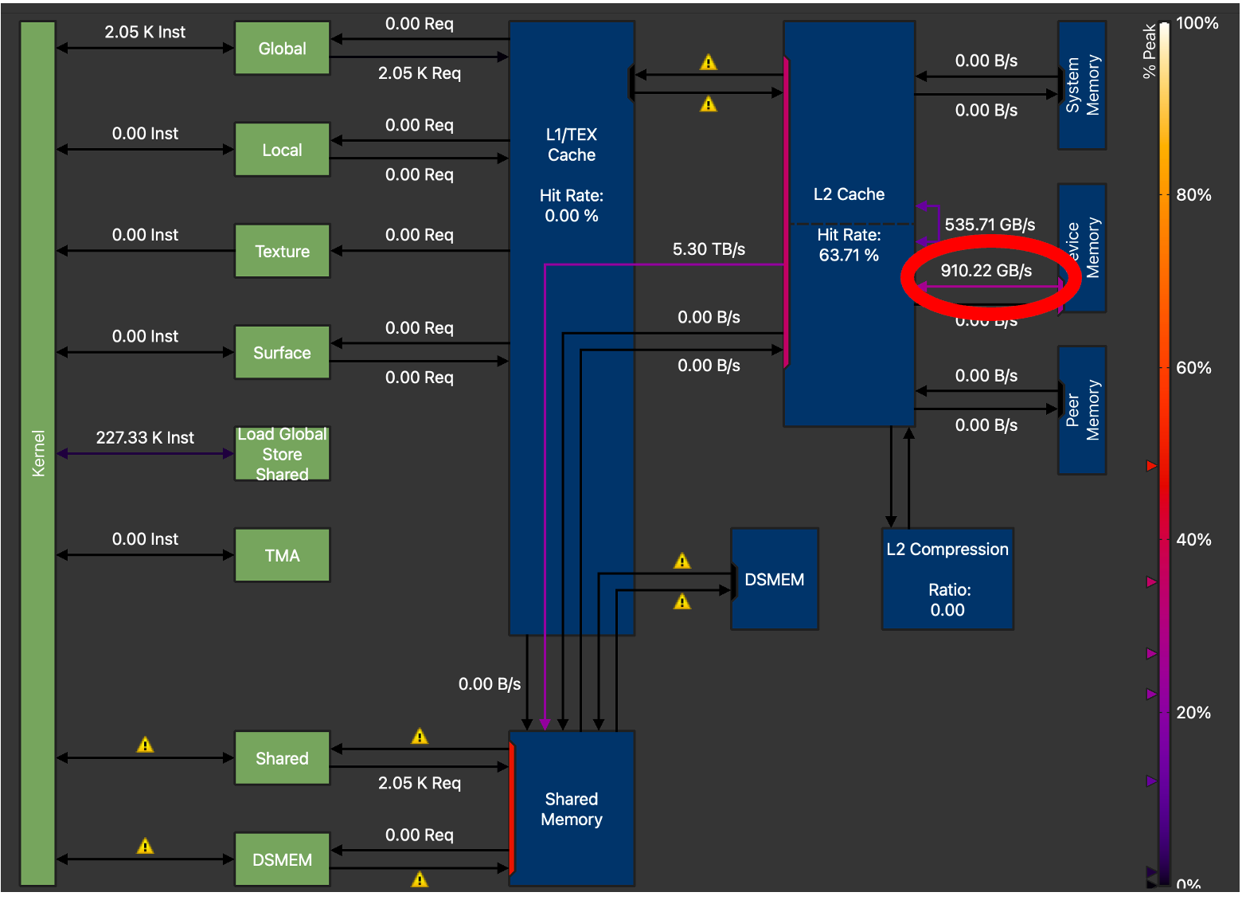Click the 910.22 GB/s circled value

click(986, 271)
